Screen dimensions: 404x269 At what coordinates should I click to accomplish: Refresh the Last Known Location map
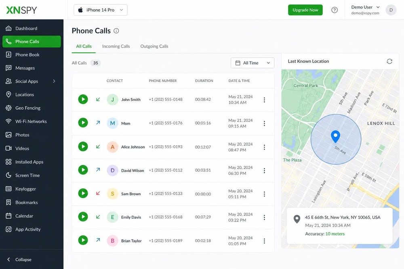(389, 61)
